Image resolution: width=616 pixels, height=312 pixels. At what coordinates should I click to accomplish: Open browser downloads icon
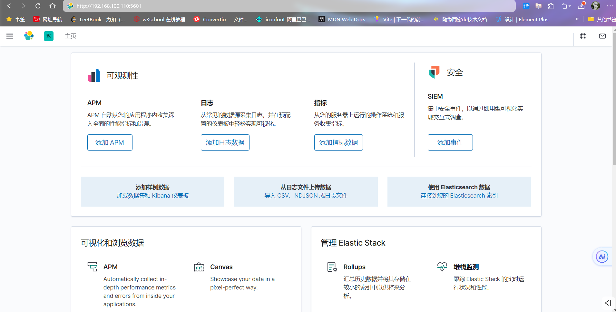tap(582, 5)
